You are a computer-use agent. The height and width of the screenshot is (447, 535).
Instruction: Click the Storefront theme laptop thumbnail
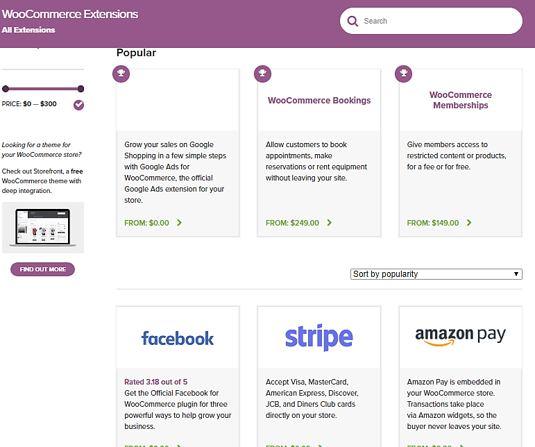(43, 228)
